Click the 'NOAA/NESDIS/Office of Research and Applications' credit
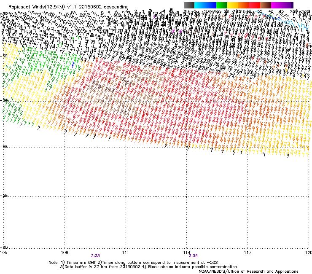 pos(248,271)
